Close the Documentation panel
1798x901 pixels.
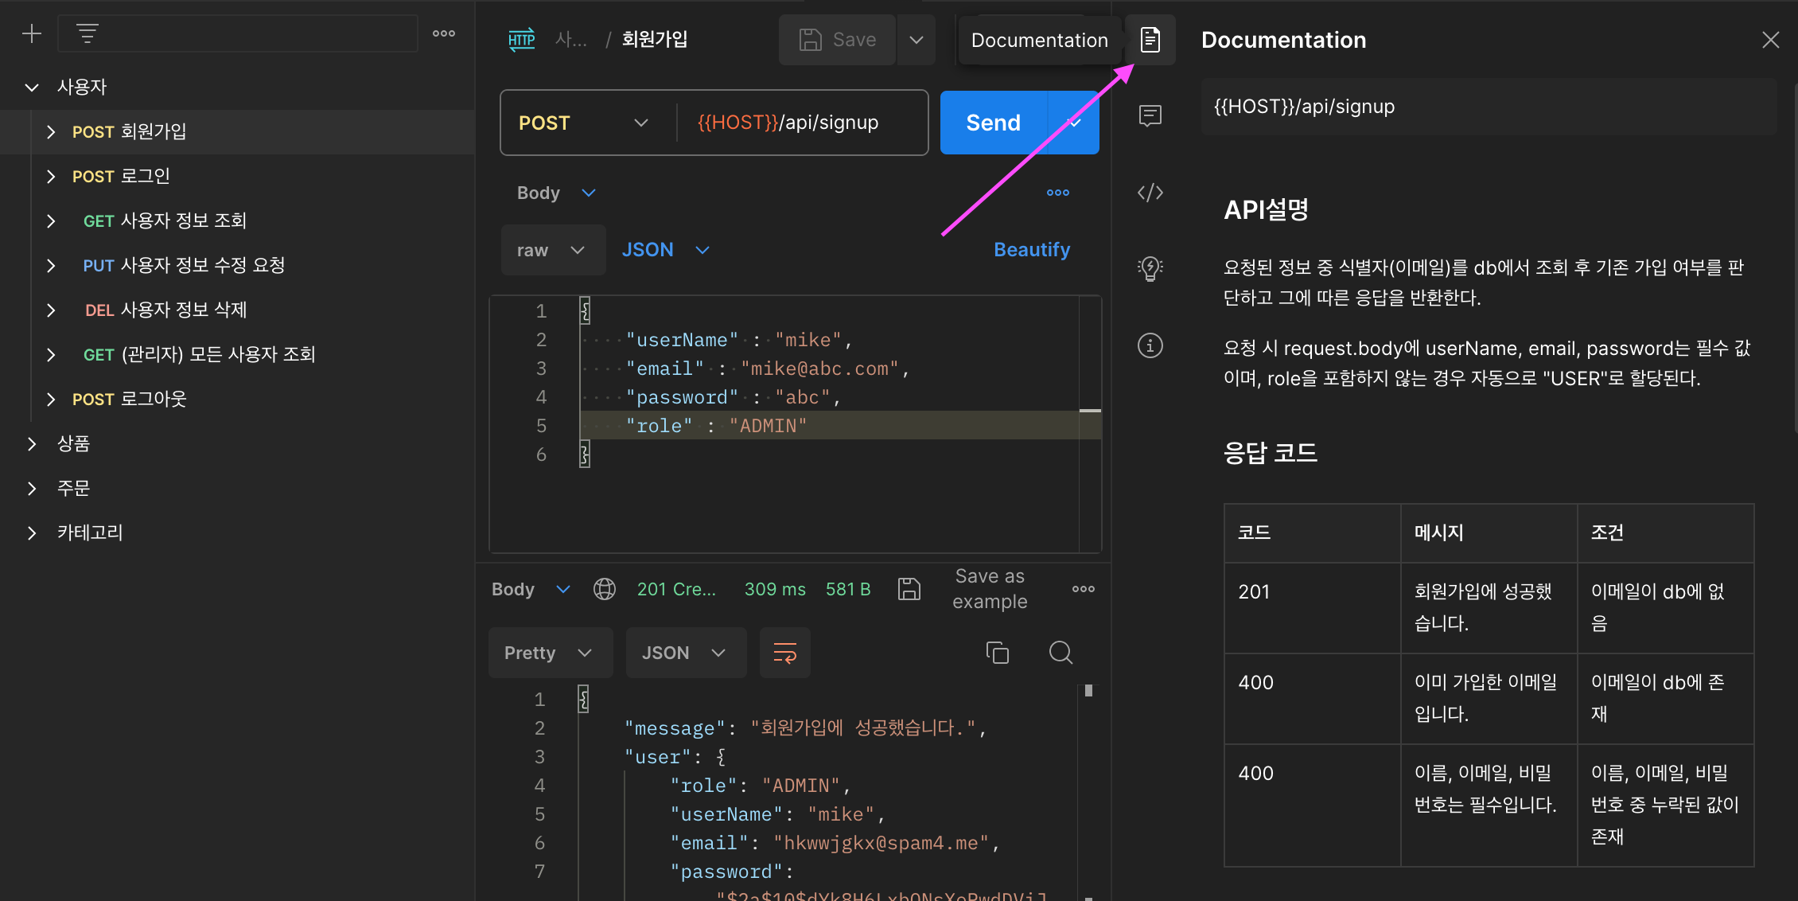(x=1770, y=40)
